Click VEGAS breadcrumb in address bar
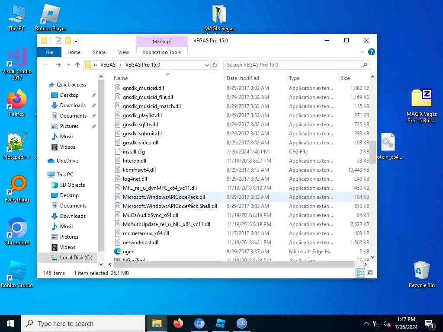Screen dimensions: 443x332 108,65
